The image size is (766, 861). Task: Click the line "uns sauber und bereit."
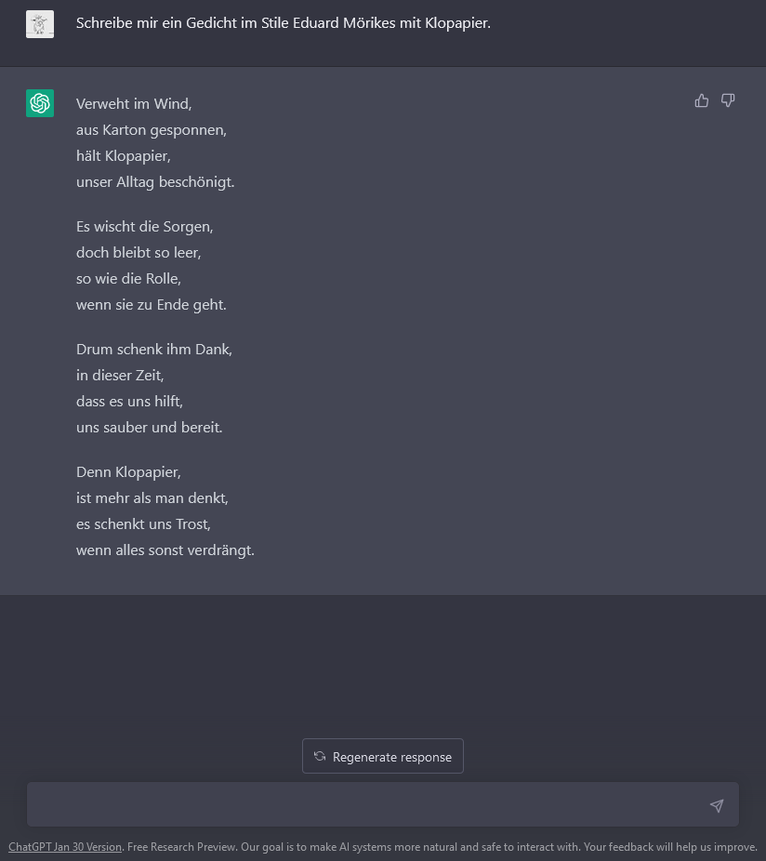[149, 428]
